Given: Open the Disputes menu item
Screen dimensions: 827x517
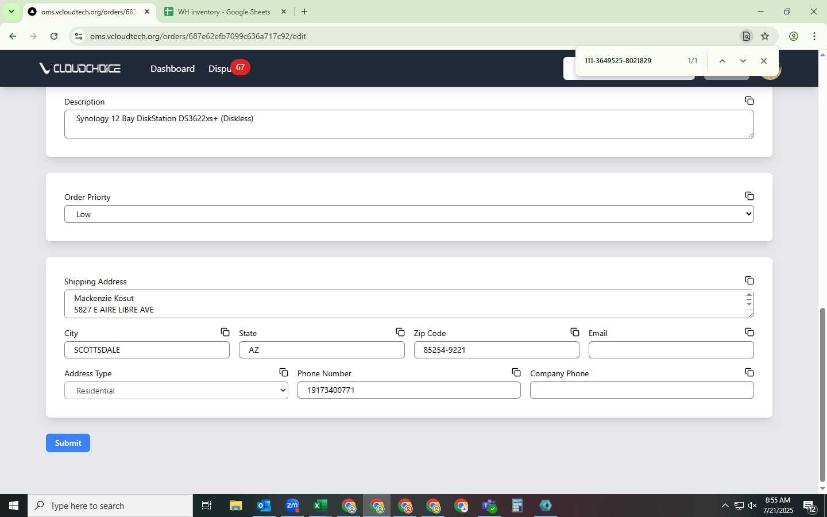Looking at the screenshot, I should (x=219, y=69).
